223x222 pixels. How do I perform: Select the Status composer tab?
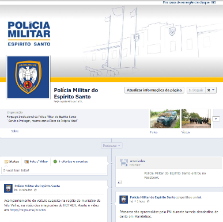pos(12,162)
